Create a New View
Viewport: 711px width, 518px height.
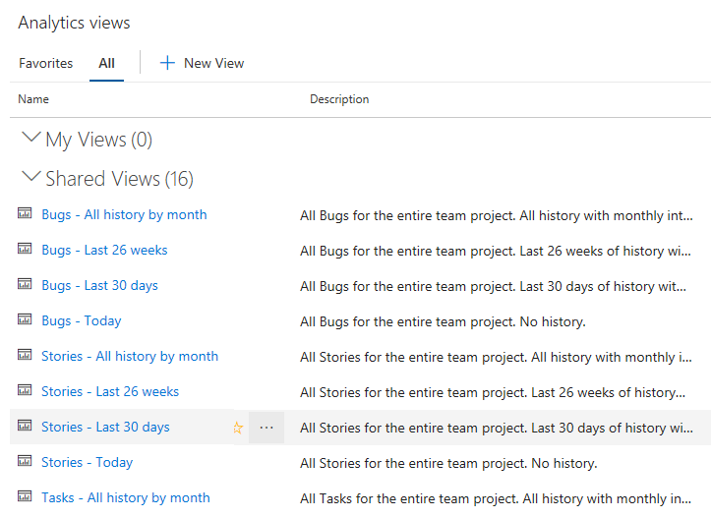point(202,63)
